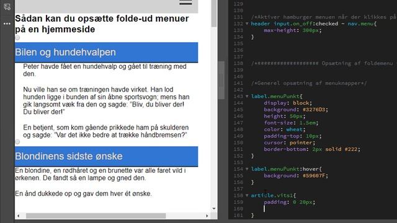Viewport: 397px width, 223px height.
Task: Click the color value #222 on line 151
Action: (351, 149)
